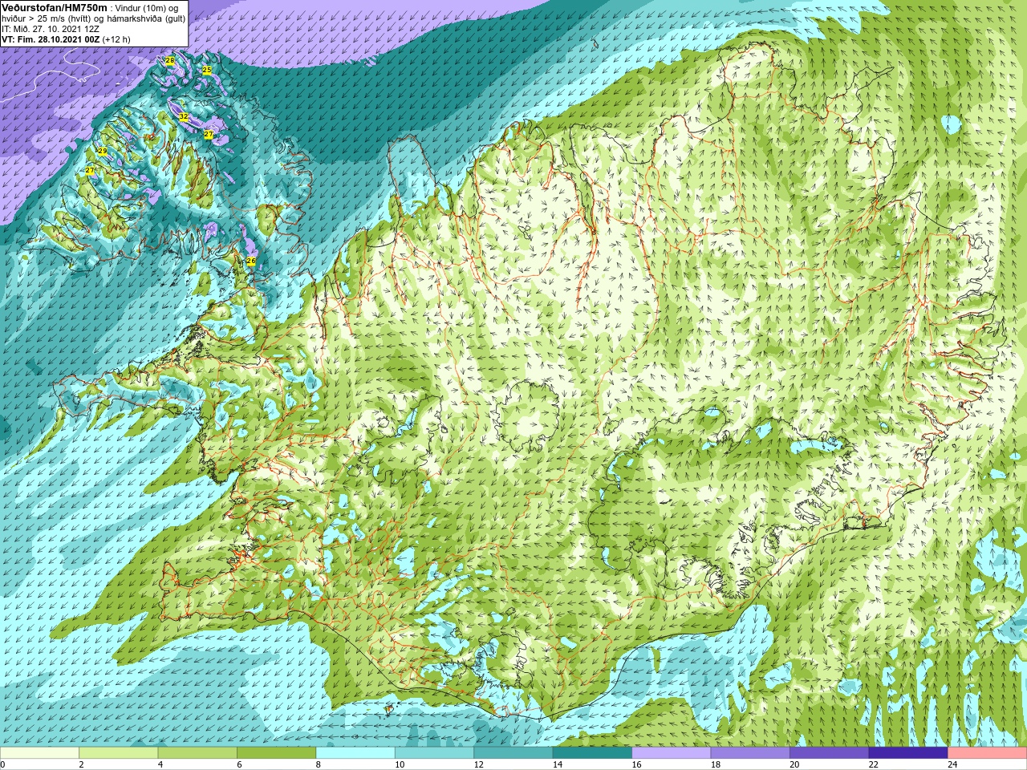Select the 8–10 m/s light cyan legend swatch

(355, 753)
